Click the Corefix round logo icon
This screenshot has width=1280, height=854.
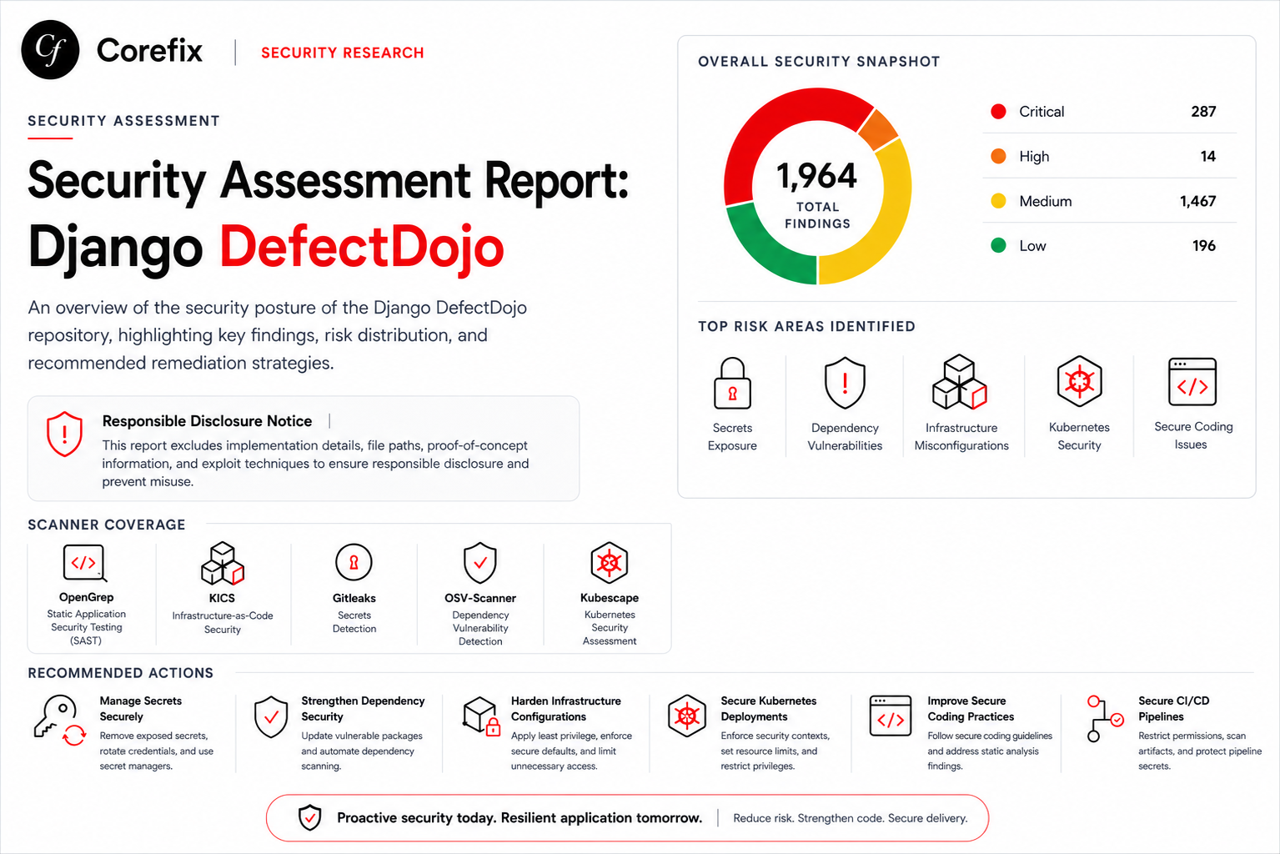coord(50,50)
